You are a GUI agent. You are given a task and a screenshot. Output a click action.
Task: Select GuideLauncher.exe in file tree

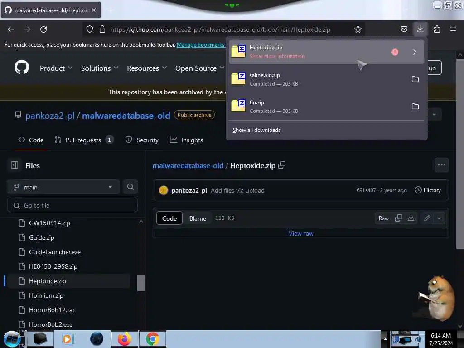[55, 252]
